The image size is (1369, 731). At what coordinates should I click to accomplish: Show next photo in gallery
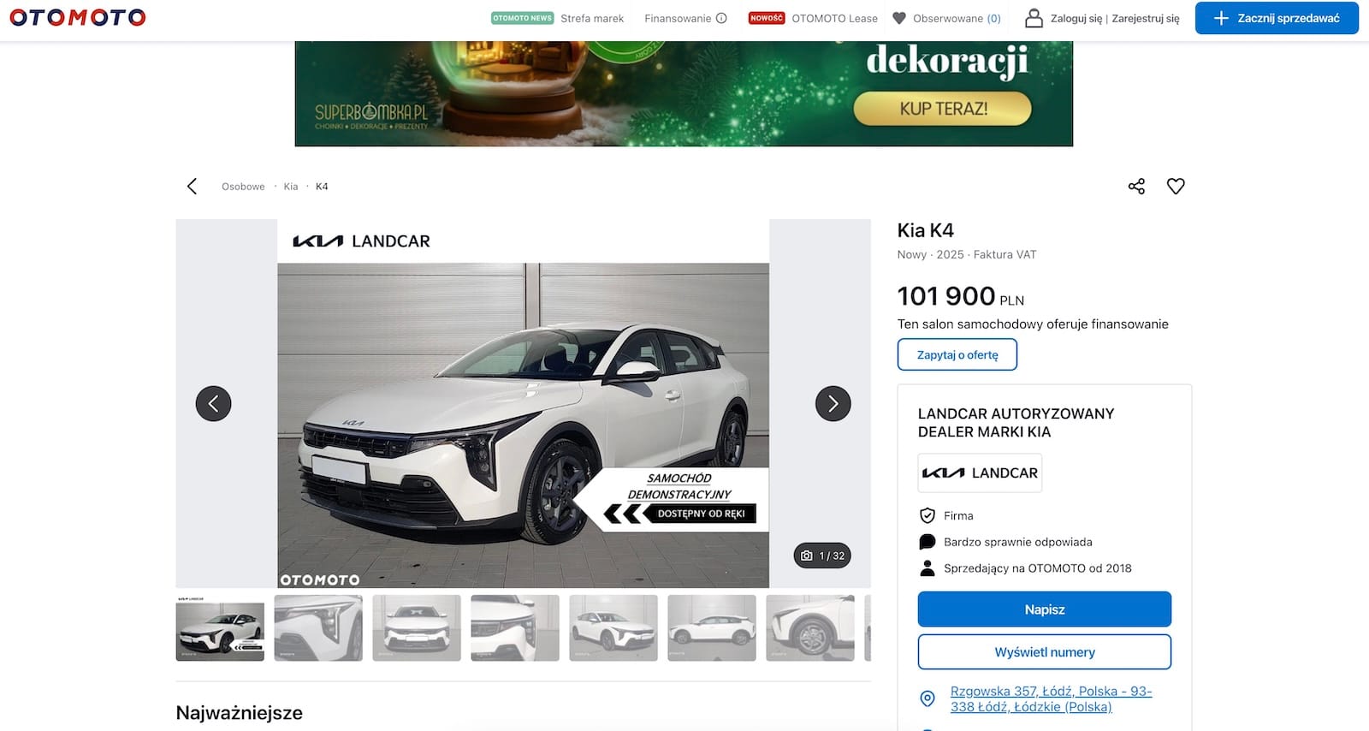(833, 403)
